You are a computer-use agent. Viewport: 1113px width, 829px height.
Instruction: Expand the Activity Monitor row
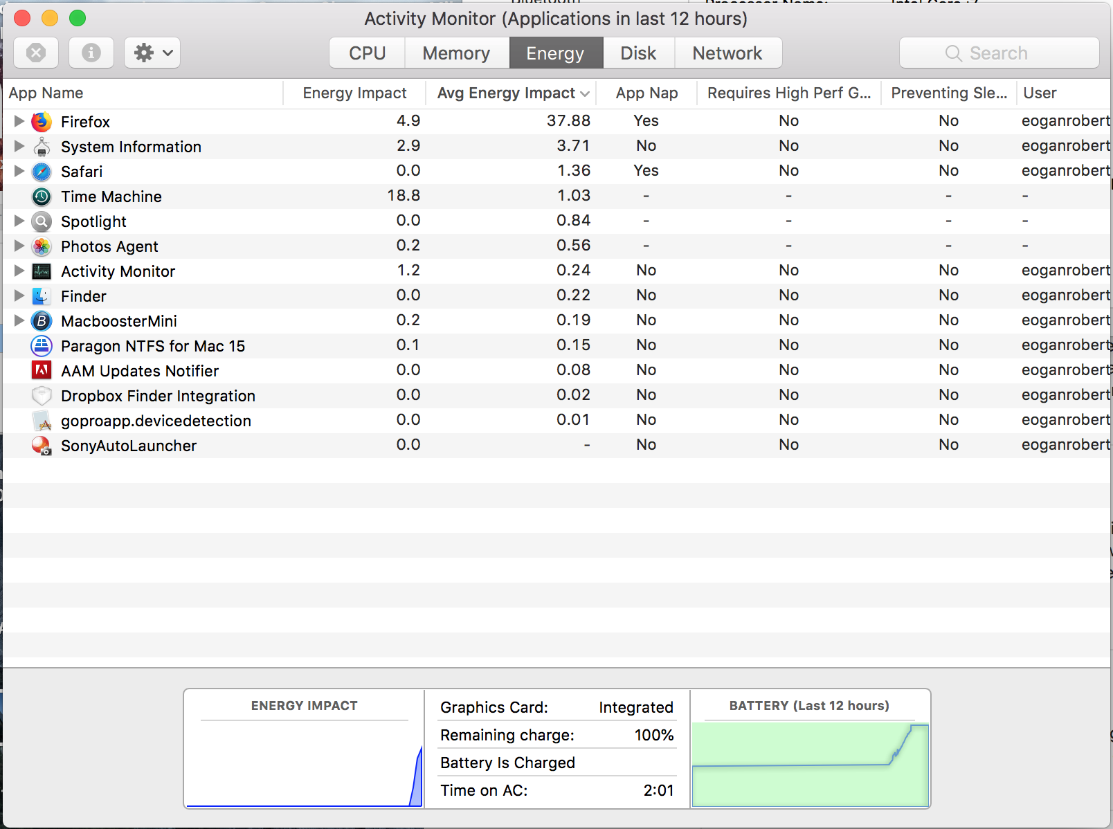point(19,271)
